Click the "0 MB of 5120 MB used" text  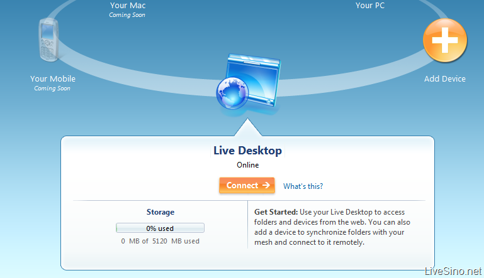click(160, 241)
